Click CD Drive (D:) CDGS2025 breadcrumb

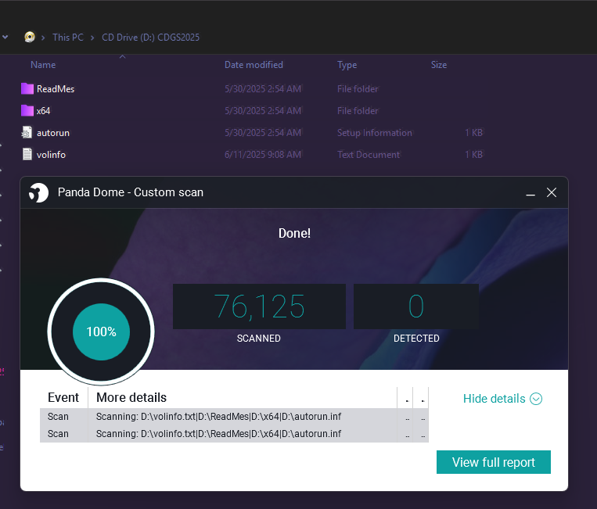point(150,38)
